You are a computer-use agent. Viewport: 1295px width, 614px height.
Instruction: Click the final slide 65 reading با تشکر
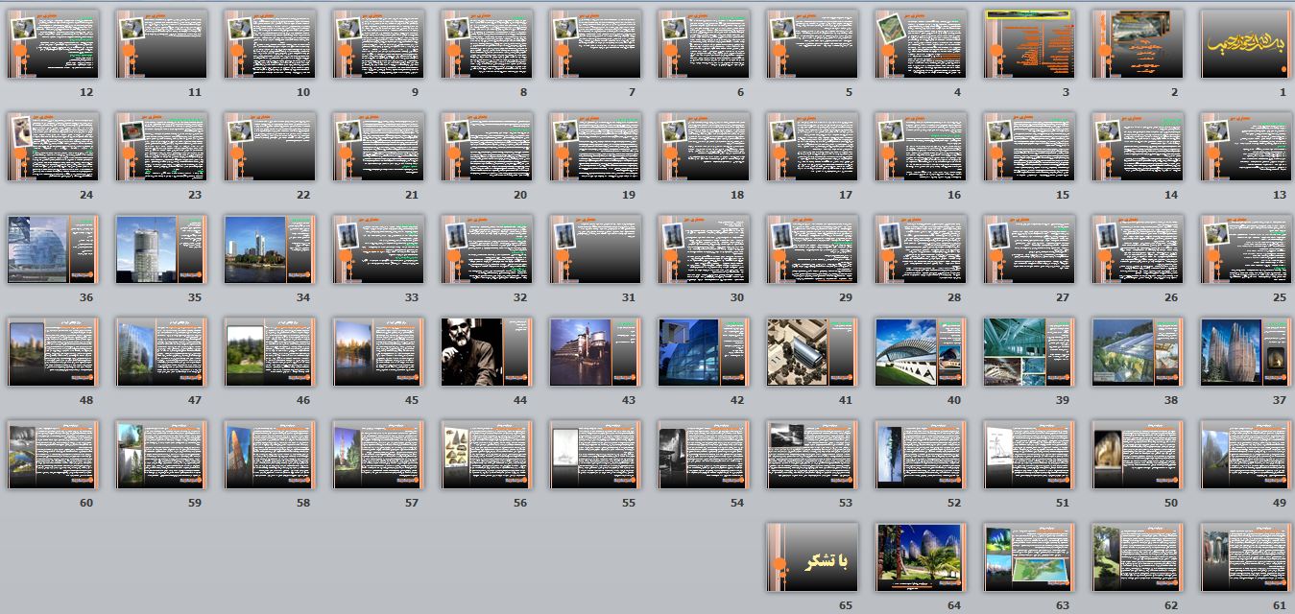812,557
